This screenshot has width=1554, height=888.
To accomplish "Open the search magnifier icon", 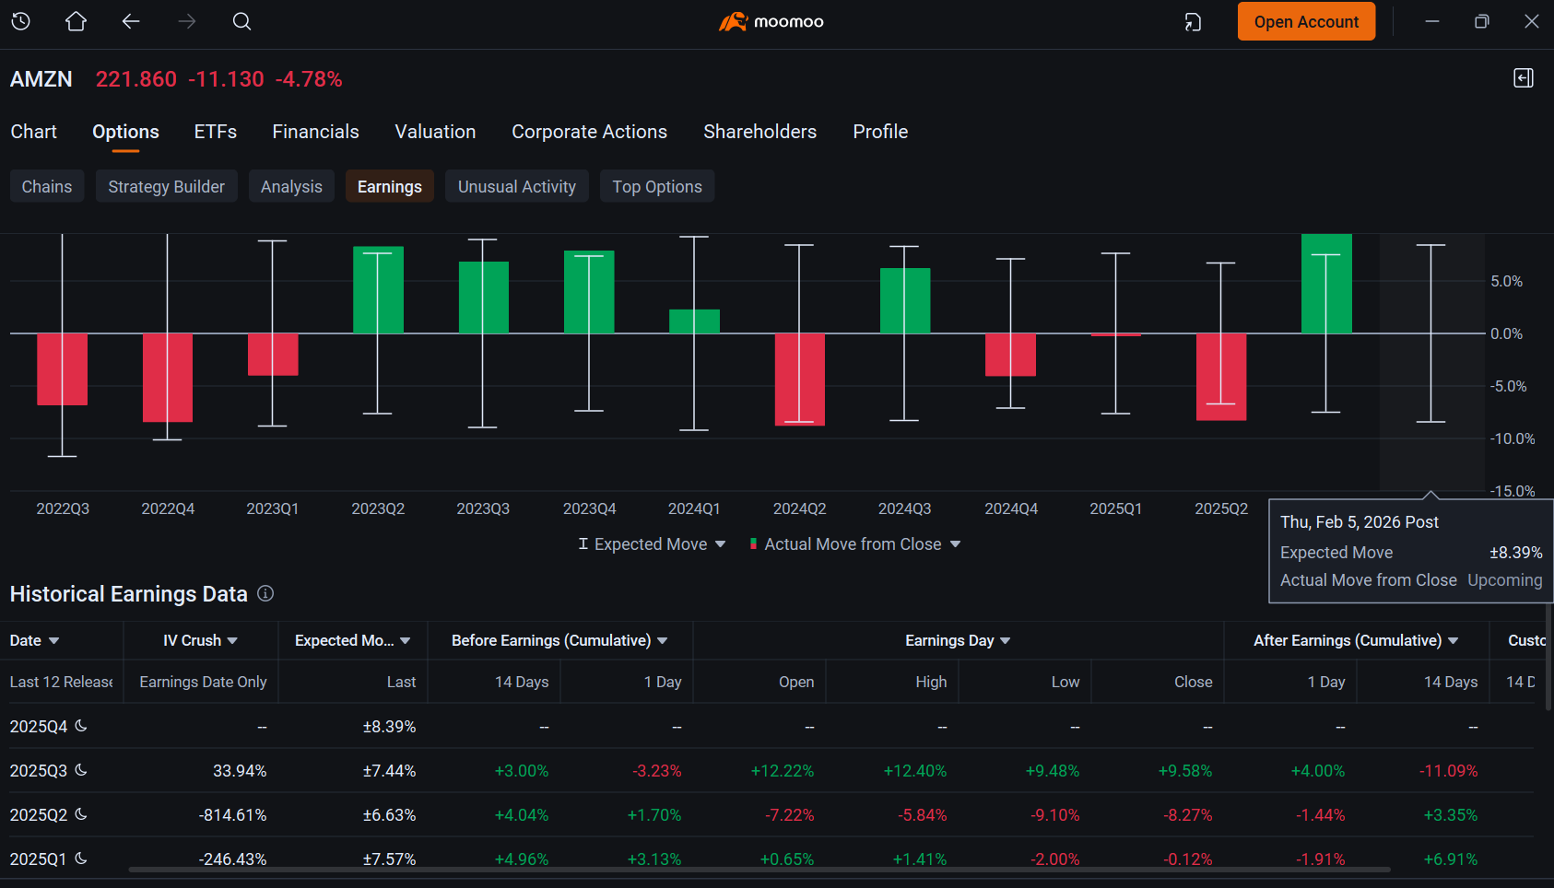I will coord(241,21).
